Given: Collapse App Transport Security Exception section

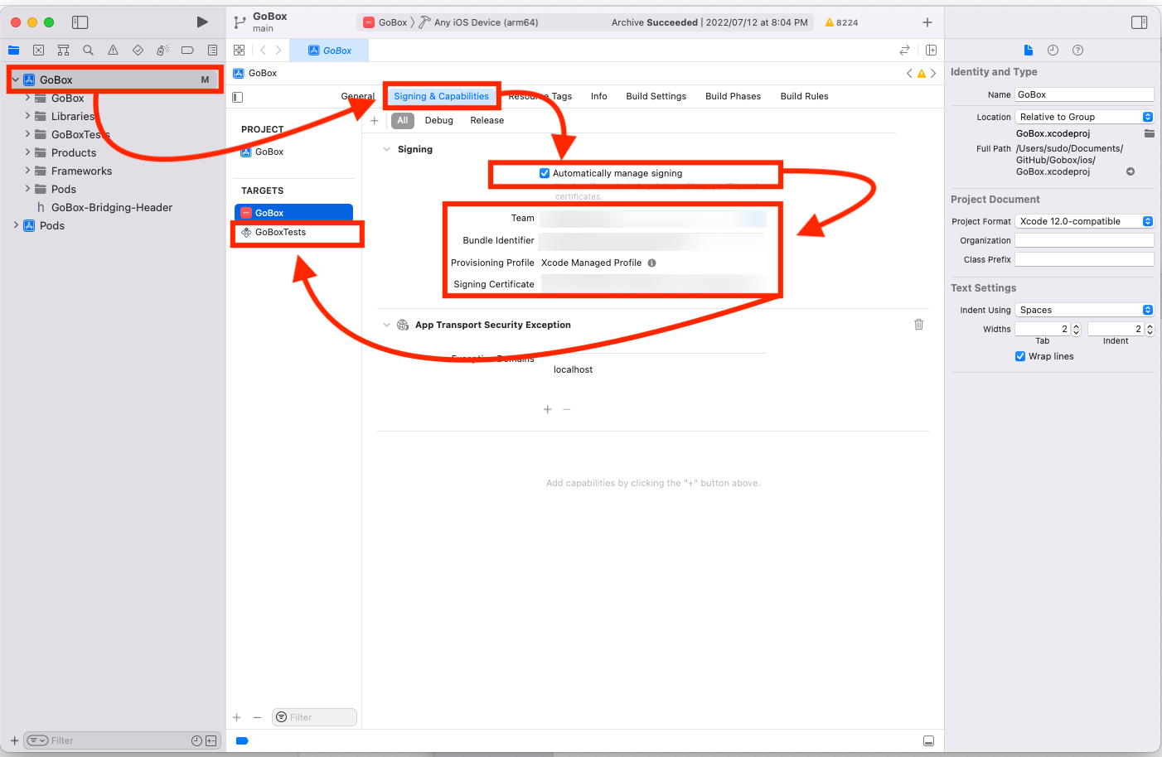Looking at the screenshot, I should [x=386, y=325].
